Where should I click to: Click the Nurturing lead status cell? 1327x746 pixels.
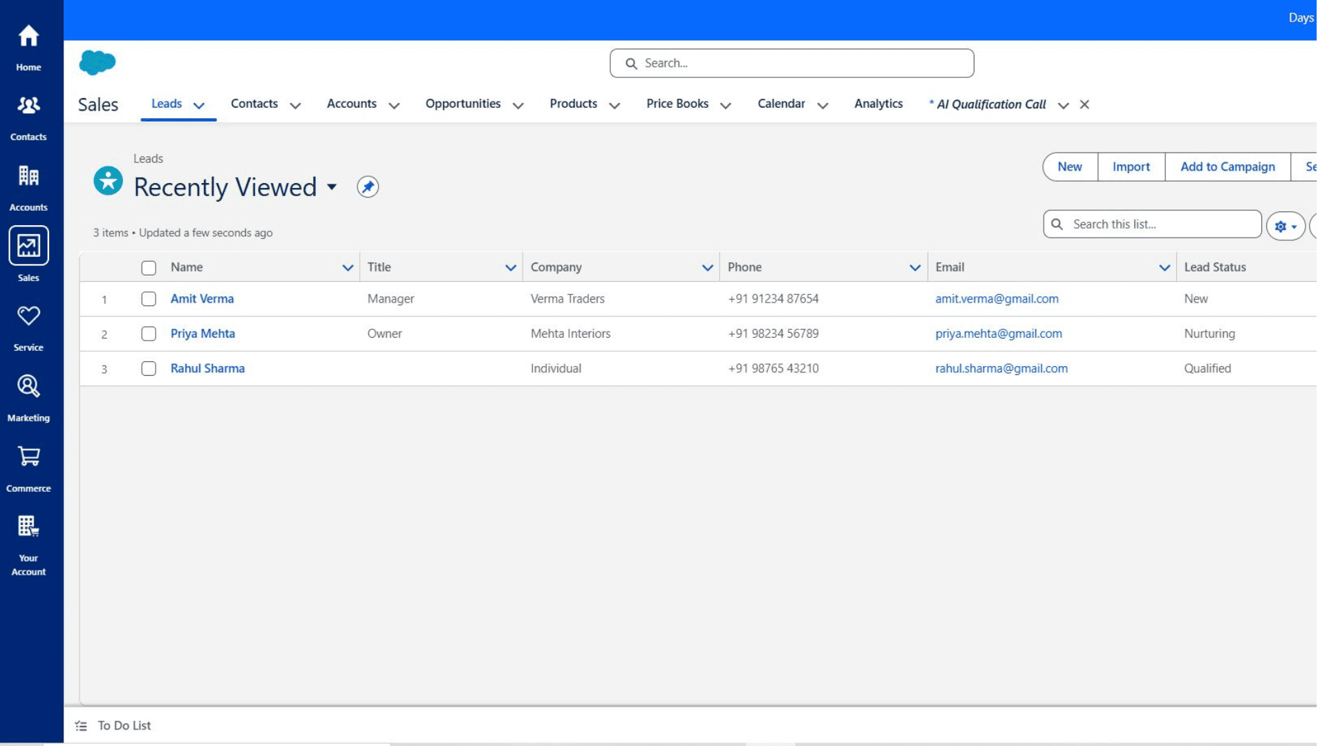[1210, 334]
